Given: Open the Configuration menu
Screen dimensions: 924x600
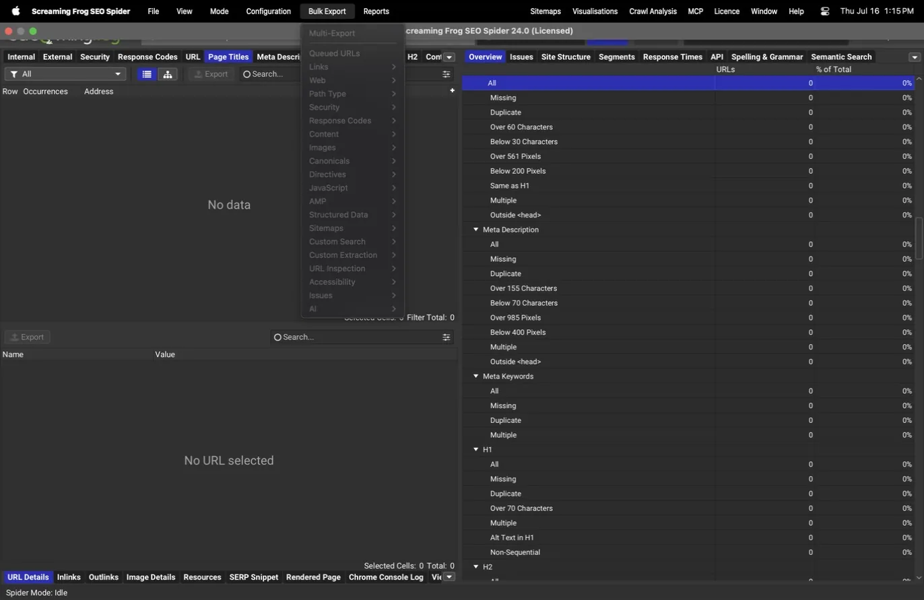Looking at the screenshot, I should coord(268,11).
